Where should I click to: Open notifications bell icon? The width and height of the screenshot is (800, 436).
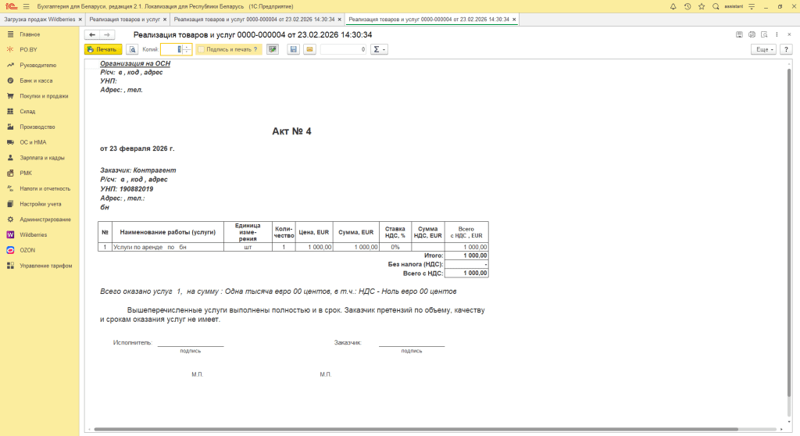click(x=673, y=6)
